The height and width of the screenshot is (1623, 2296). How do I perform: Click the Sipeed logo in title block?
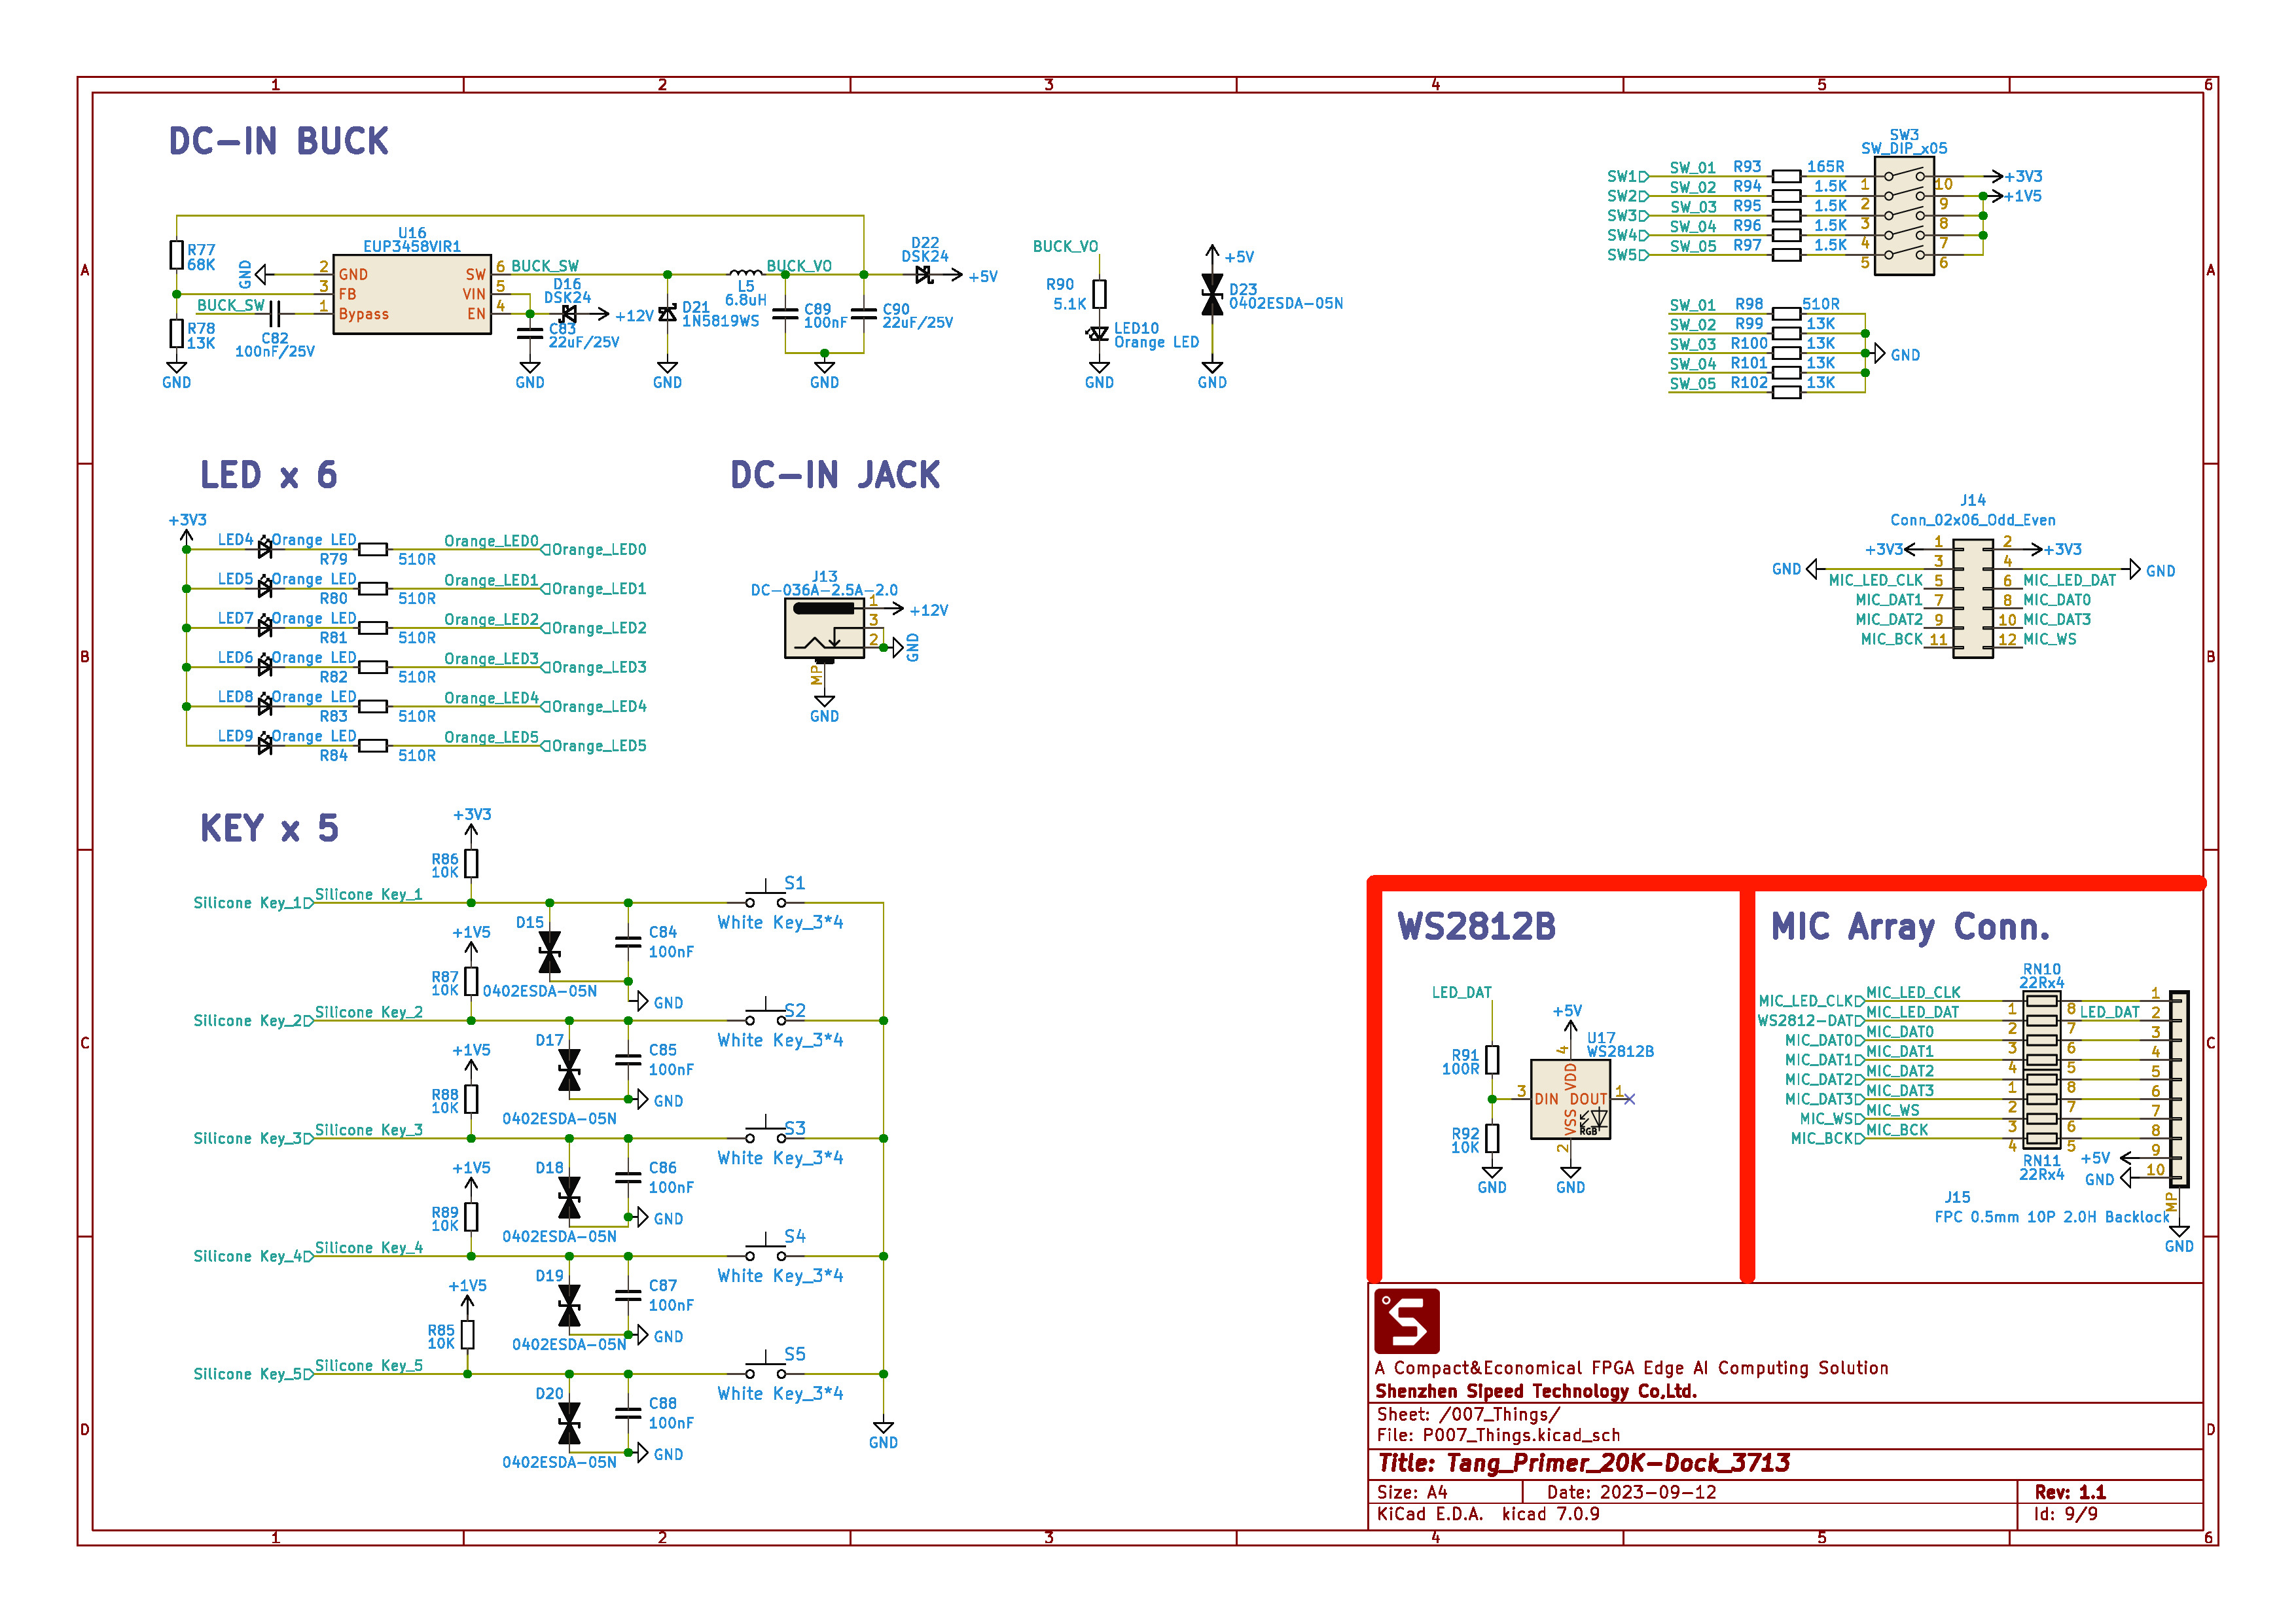tap(1406, 1321)
